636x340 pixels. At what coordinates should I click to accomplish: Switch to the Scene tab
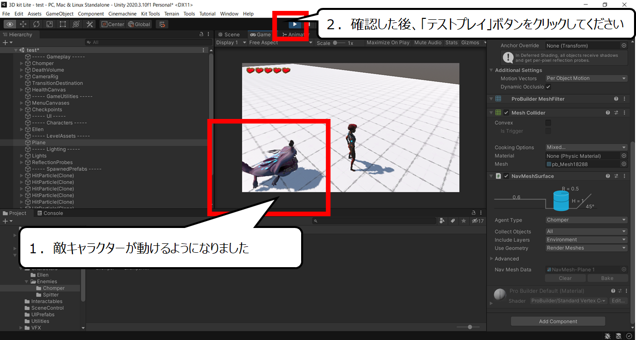pos(229,35)
